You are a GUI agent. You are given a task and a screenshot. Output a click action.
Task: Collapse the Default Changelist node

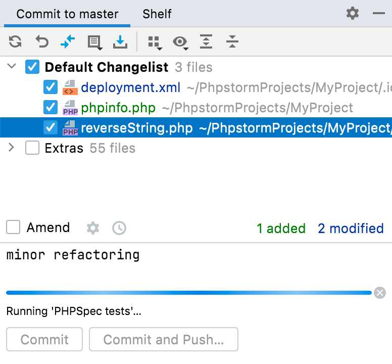click(x=12, y=67)
